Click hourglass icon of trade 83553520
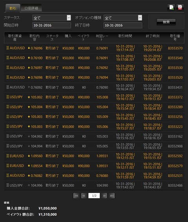 tap(8, 77)
